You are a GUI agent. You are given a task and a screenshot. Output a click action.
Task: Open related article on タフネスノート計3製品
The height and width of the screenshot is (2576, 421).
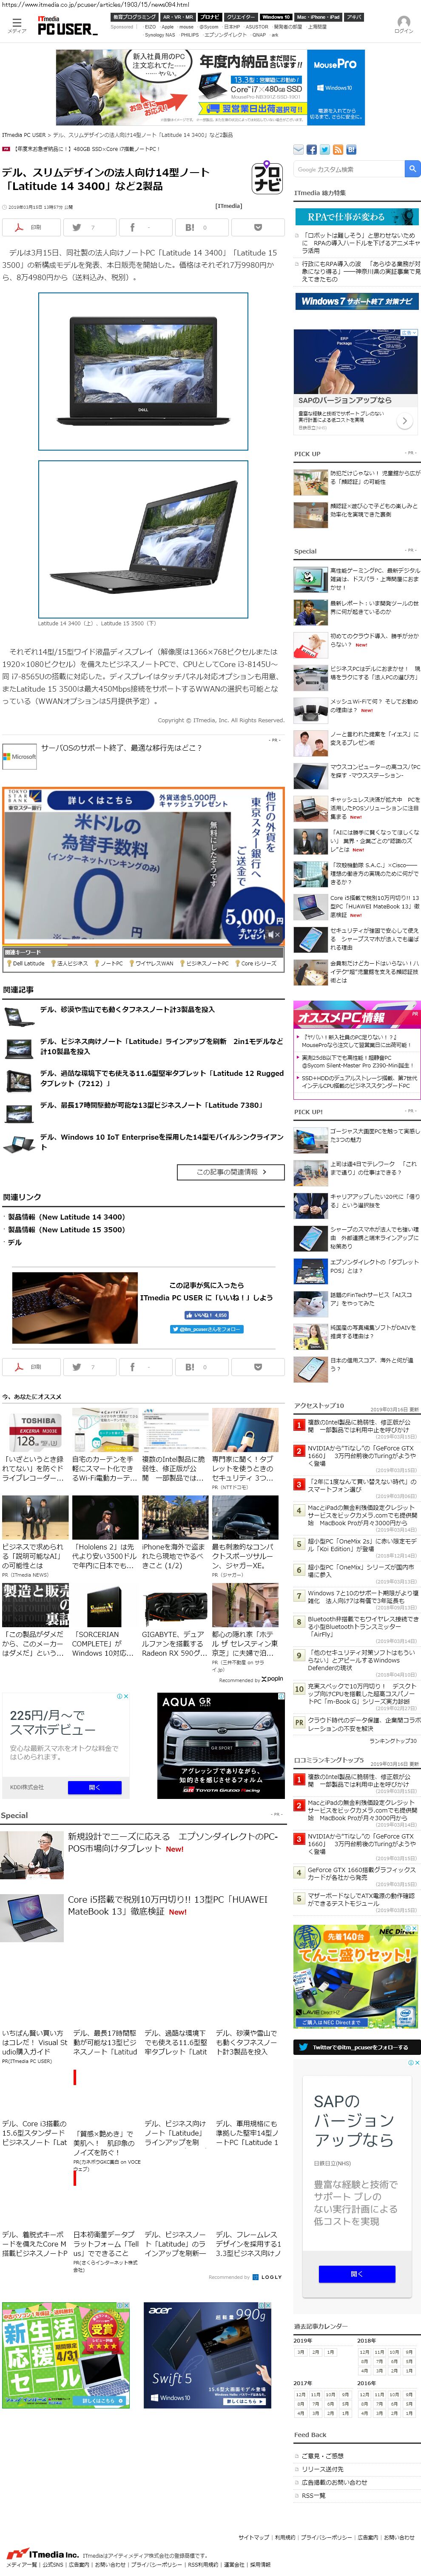[127, 1010]
